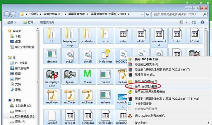Select the b.dat file
This screenshot has height=125, width=212.
coord(177,36)
